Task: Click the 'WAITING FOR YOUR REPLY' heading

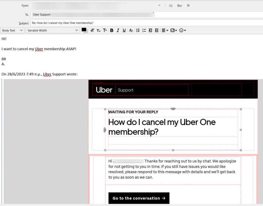Action: pos(133,112)
